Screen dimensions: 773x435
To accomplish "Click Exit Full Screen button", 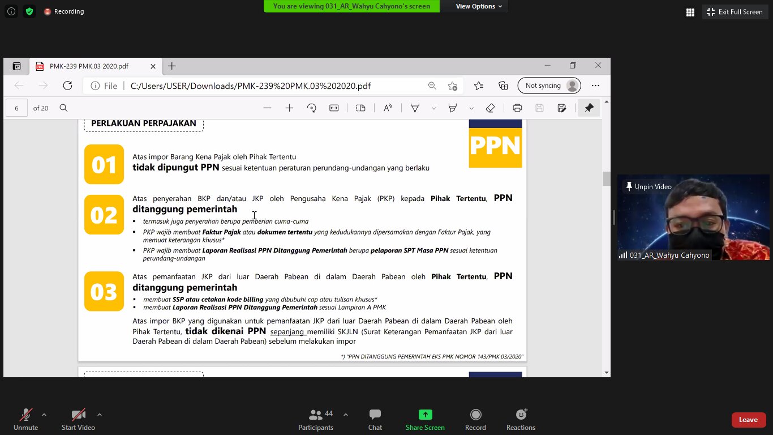I will pyautogui.click(x=735, y=12).
